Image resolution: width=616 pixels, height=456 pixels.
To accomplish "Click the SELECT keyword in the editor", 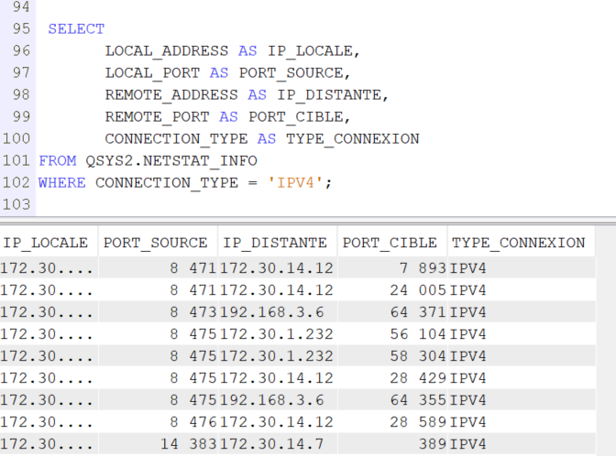I will [76, 28].
